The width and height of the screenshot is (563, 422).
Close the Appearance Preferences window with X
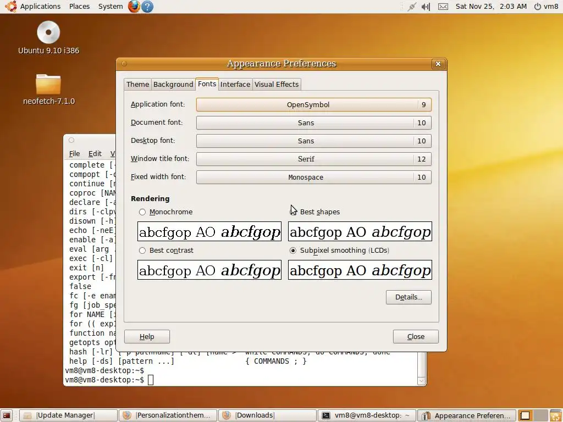click(x=438, y=64)
